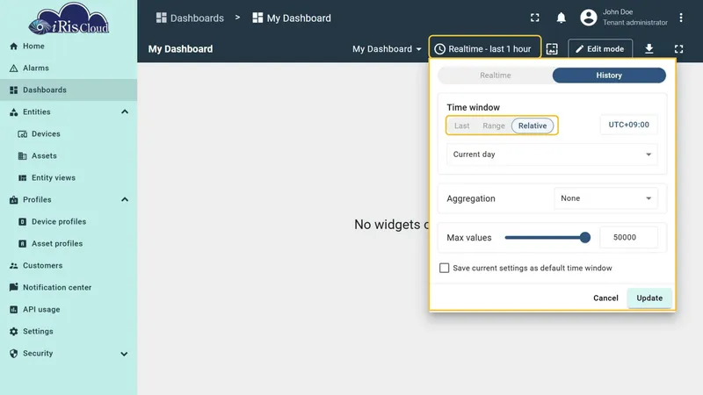Click the Update button
The image size is (703, 395).
649,298
